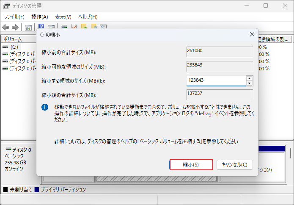Click the document with red checkmark icon

coord(74,26)
